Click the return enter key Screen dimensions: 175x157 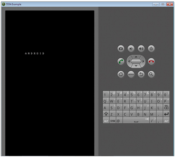point(166,114)
